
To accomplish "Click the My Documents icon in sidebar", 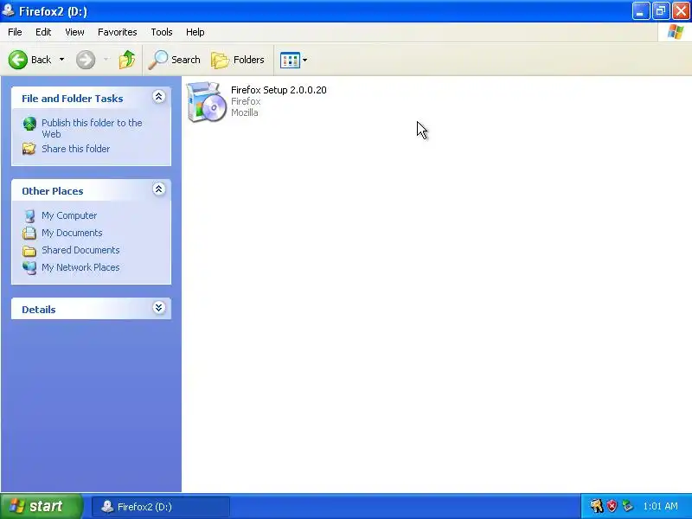I will (x=29, y=233).
